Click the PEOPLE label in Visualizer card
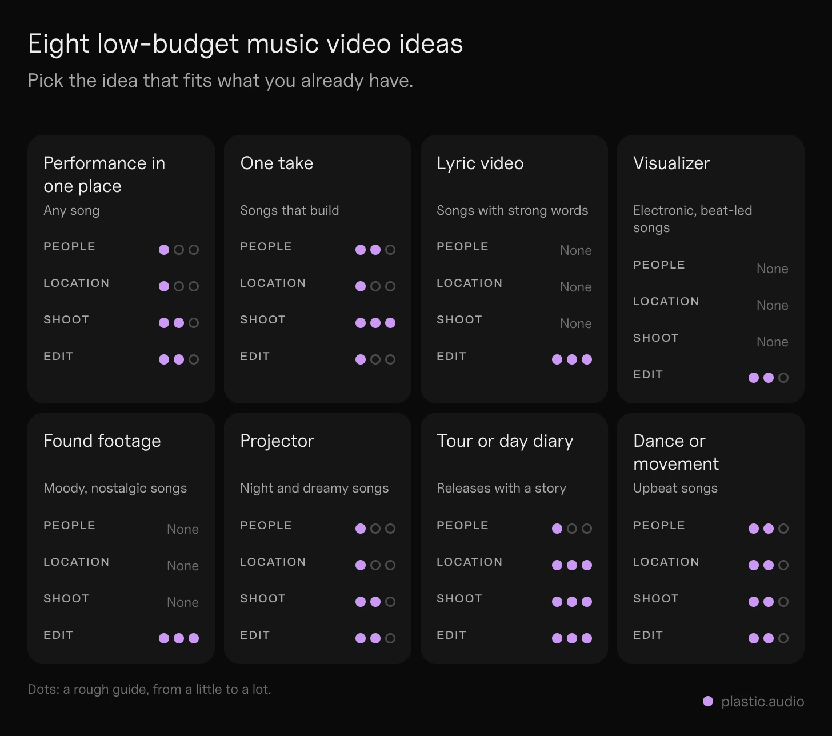832x736 pixels. [659, 265]
